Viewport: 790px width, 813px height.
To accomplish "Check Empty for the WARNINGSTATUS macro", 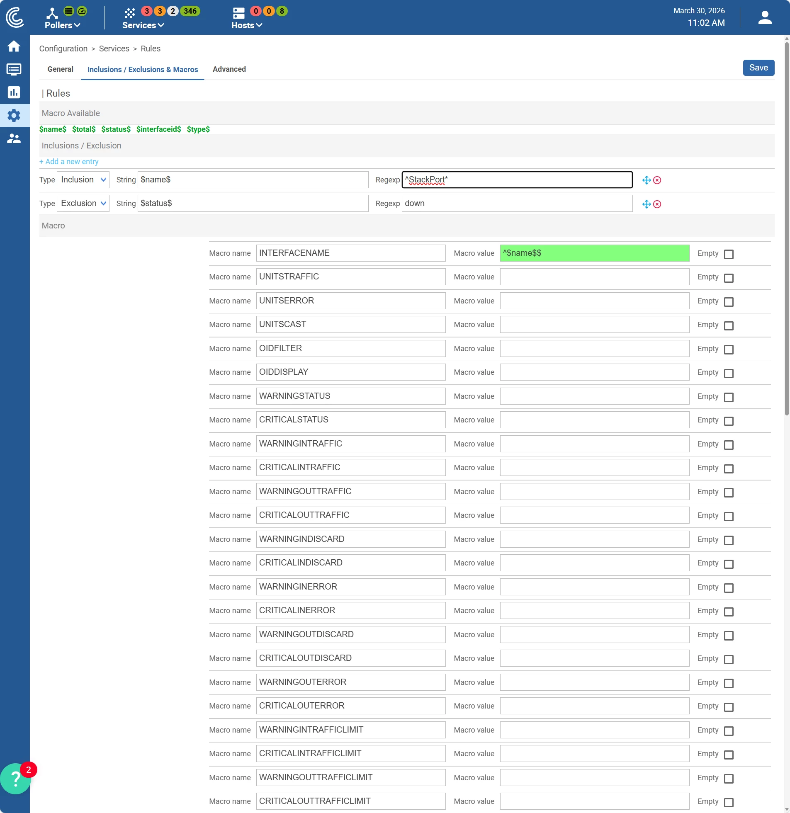I will [x=729, y=397].
